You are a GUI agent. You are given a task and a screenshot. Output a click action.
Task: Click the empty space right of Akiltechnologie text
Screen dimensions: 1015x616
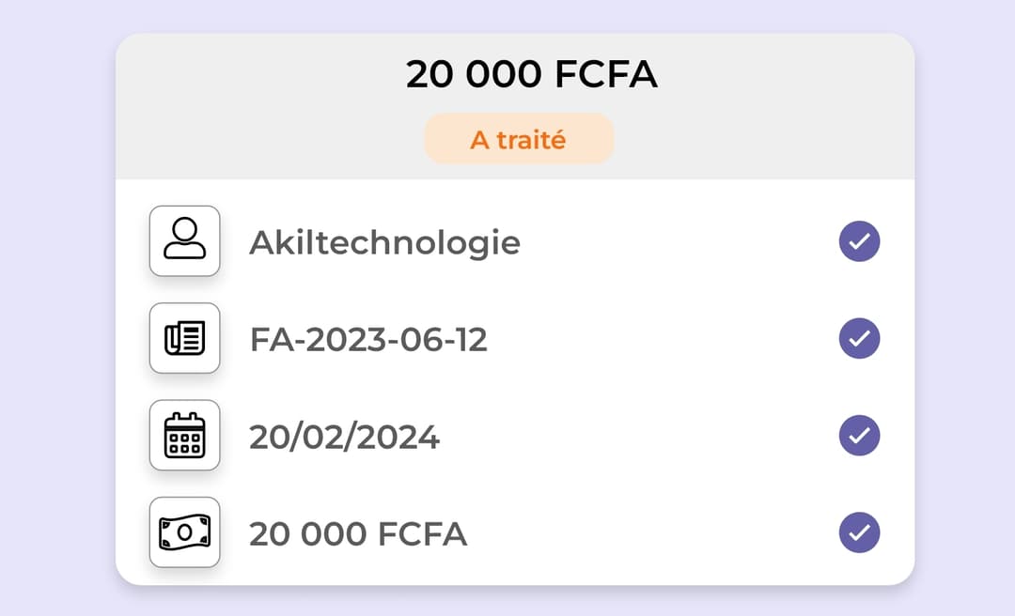pyautogui.click(x=677, y=242)
